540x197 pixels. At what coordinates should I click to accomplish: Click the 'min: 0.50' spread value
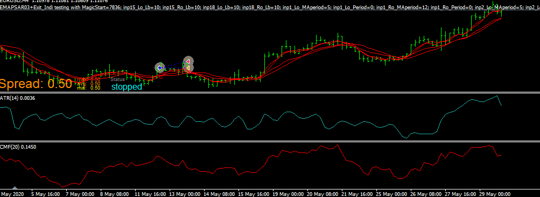(x=88, y=88)
